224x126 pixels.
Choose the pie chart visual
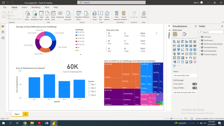187,50
